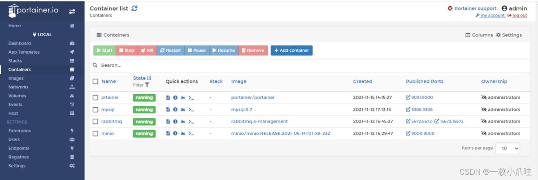
Task: Open the my account link
Action: 490,15
